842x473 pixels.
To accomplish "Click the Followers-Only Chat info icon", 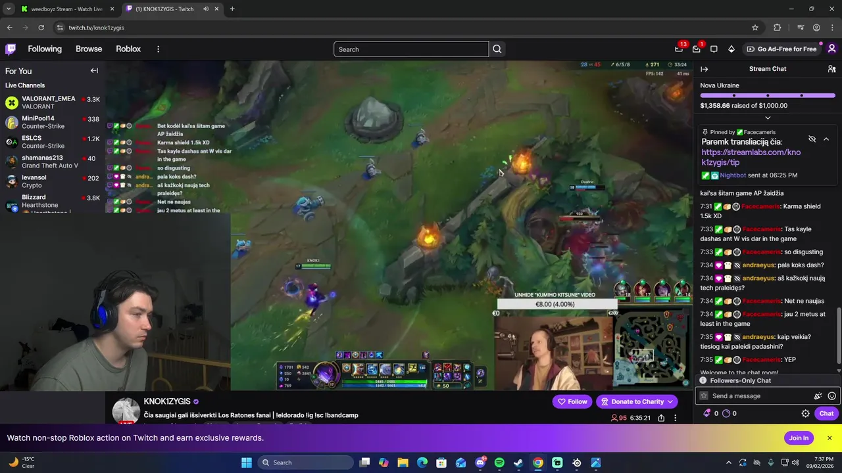I will coord(703,380).
